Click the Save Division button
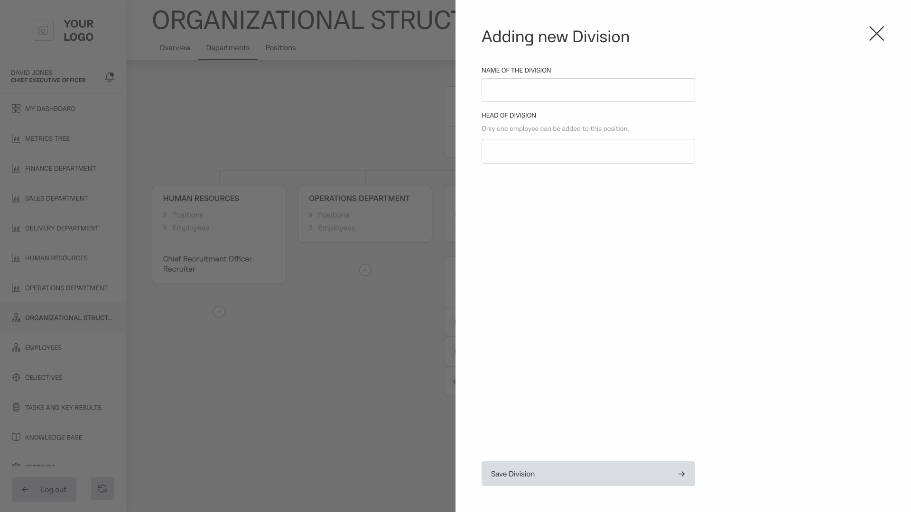 click(x=588, y=474)
